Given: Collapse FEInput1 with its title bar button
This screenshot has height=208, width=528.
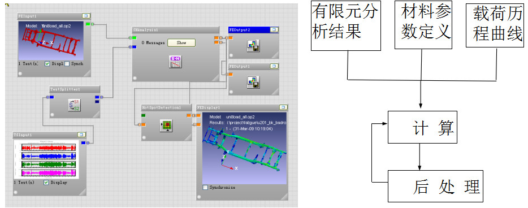Looking at the screenshot, I should (x=86, y=16).
